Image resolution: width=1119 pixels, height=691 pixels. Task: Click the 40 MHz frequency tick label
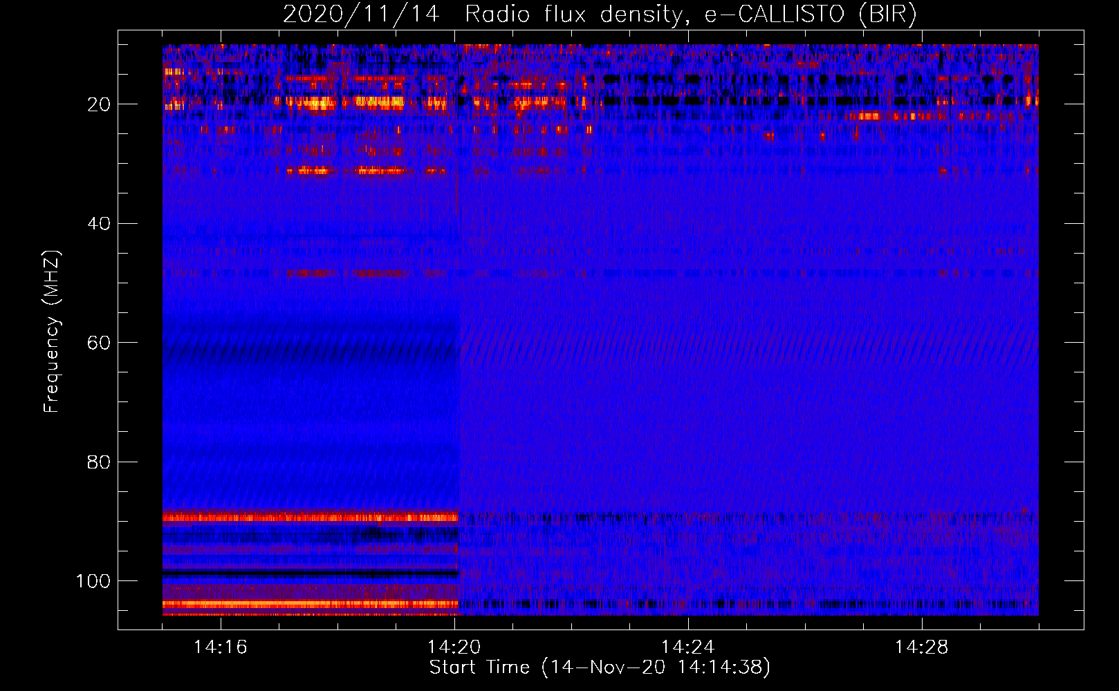pyautogui.click(x=100, y=224)
